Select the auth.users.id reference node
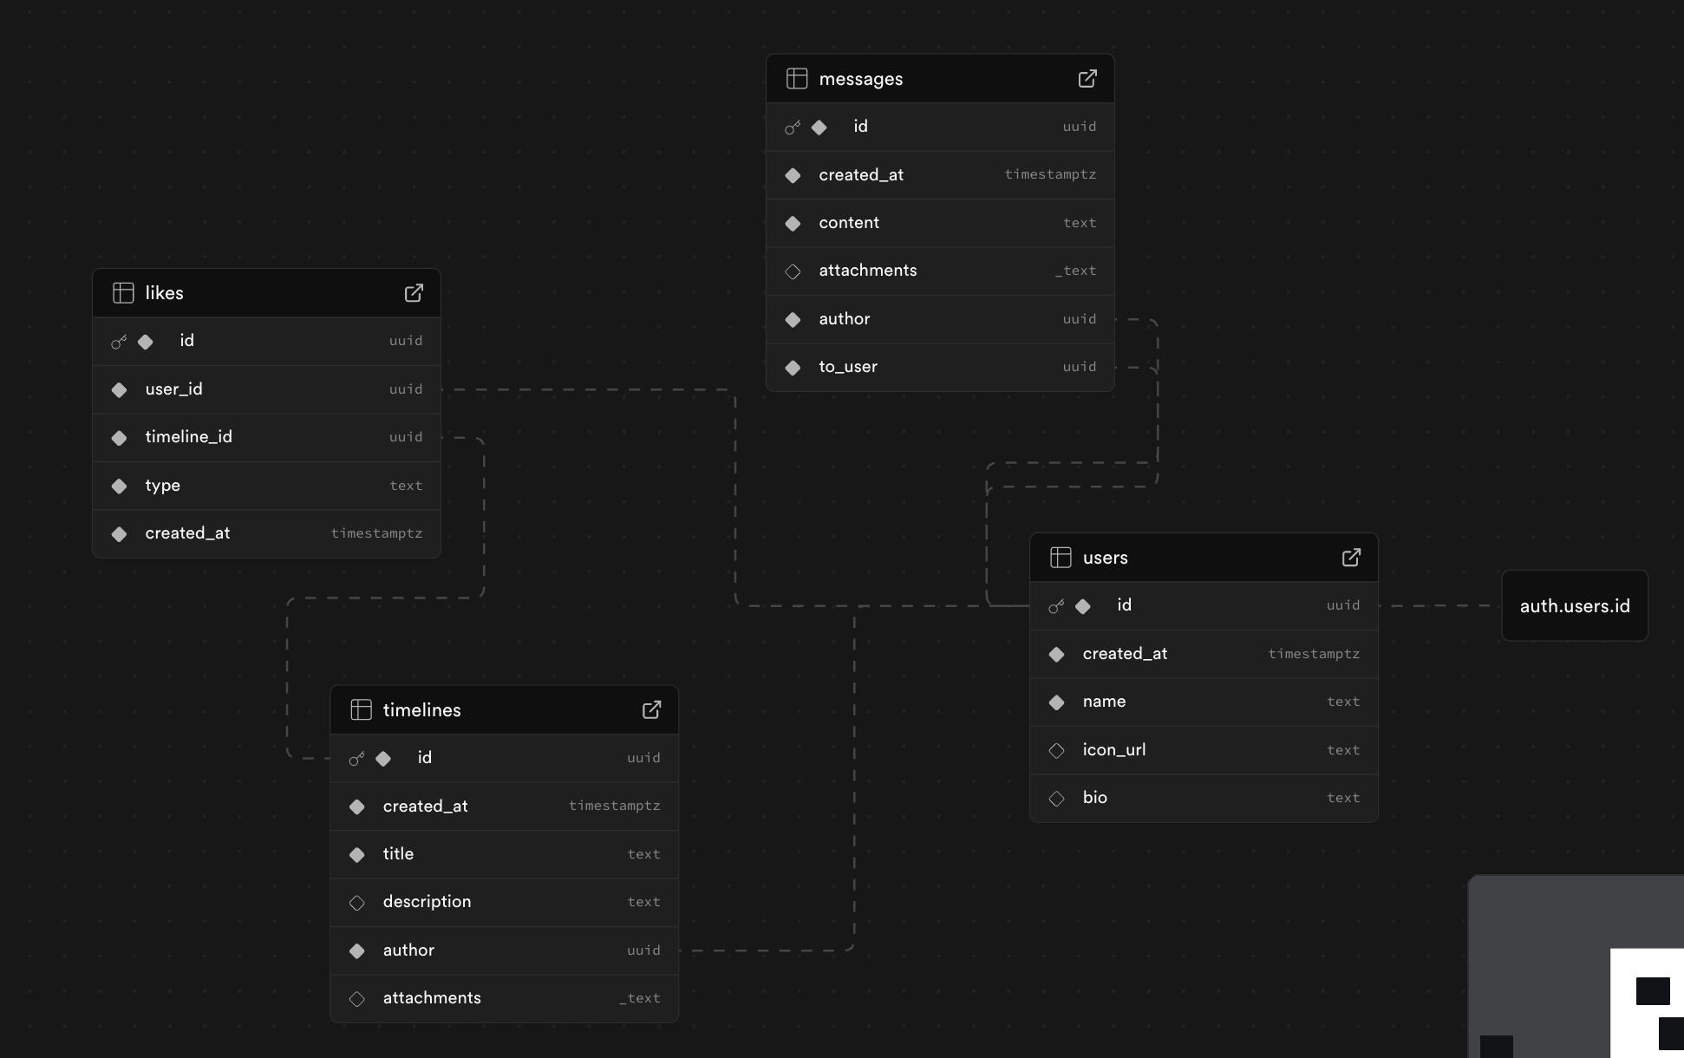The height and width of the screenshot is (1058, 1684). pos(1574,606)
